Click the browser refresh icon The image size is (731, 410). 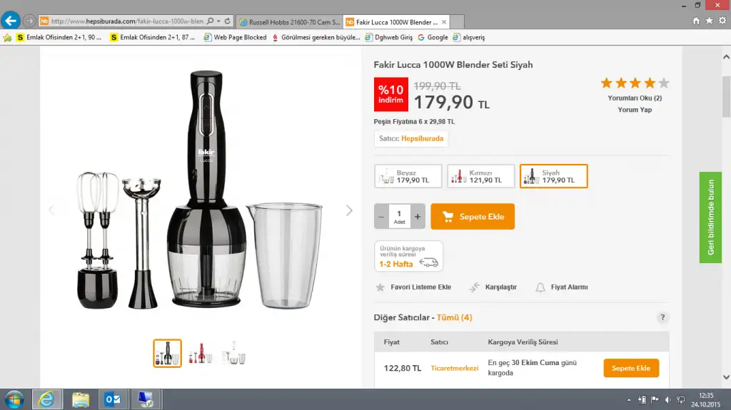228,21
